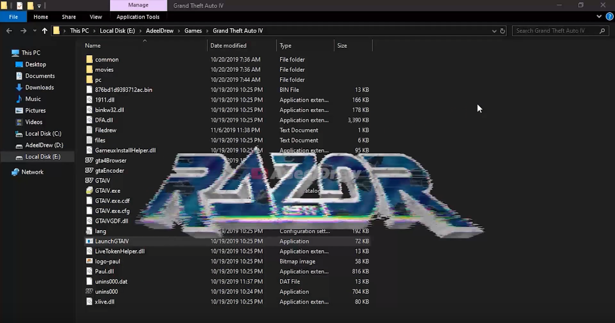The image size is (615, 323).
Task: Click the 816 KB size of Paul.dll
Action: (x=361, y=272)
